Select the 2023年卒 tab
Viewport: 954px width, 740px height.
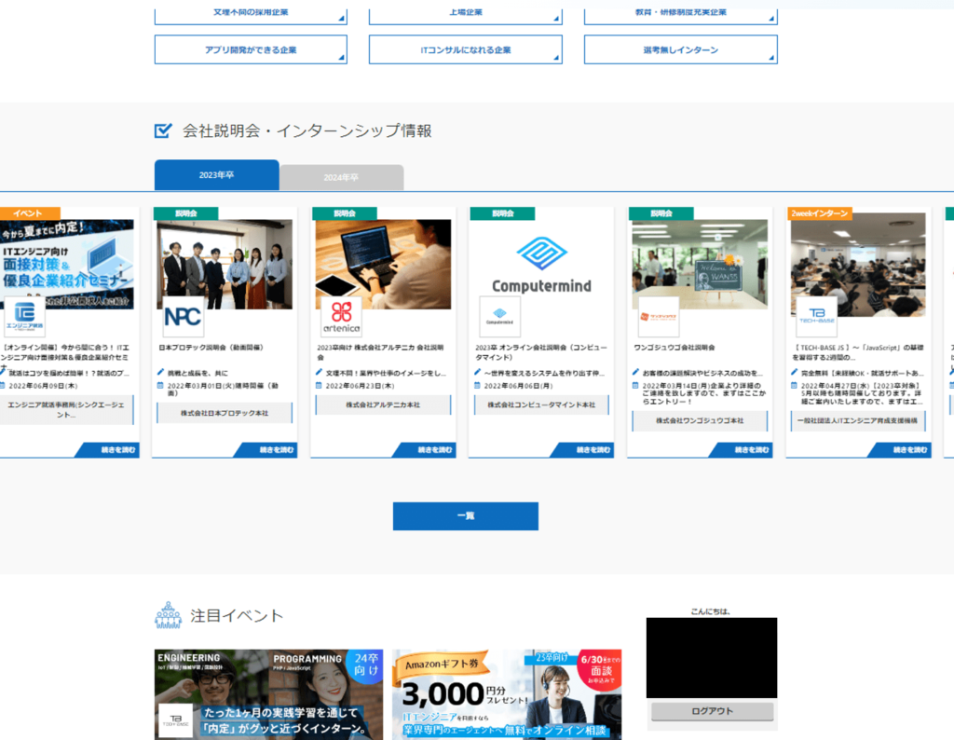click(x=216, y=175)
